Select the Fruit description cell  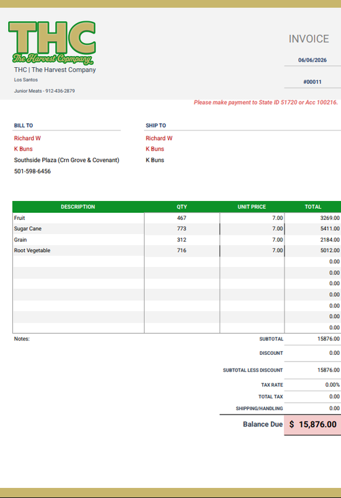78,218
